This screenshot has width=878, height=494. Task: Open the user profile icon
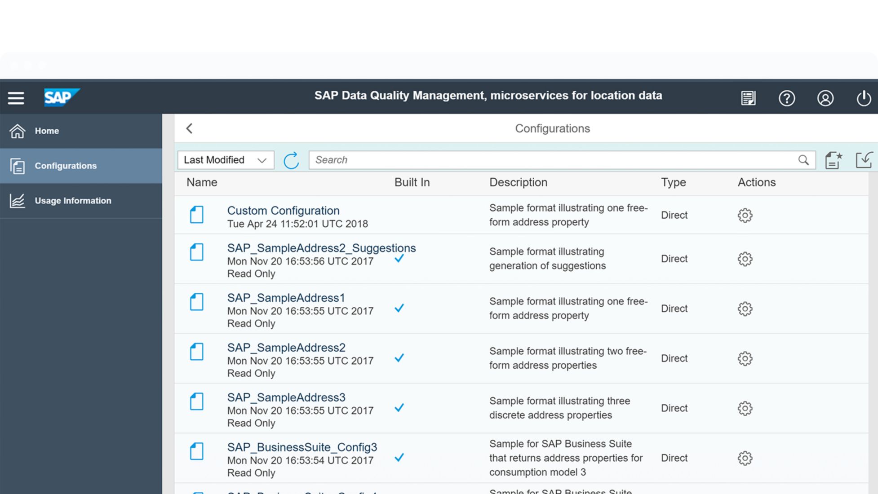pos(825,98)
